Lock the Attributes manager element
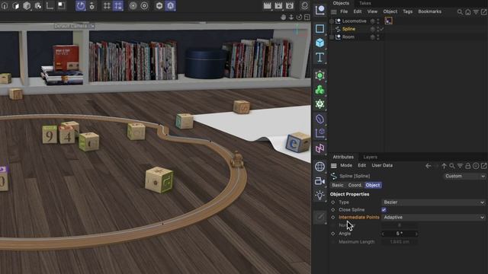Viewport: 488px width, 274px height. click(x=467, y=166)
